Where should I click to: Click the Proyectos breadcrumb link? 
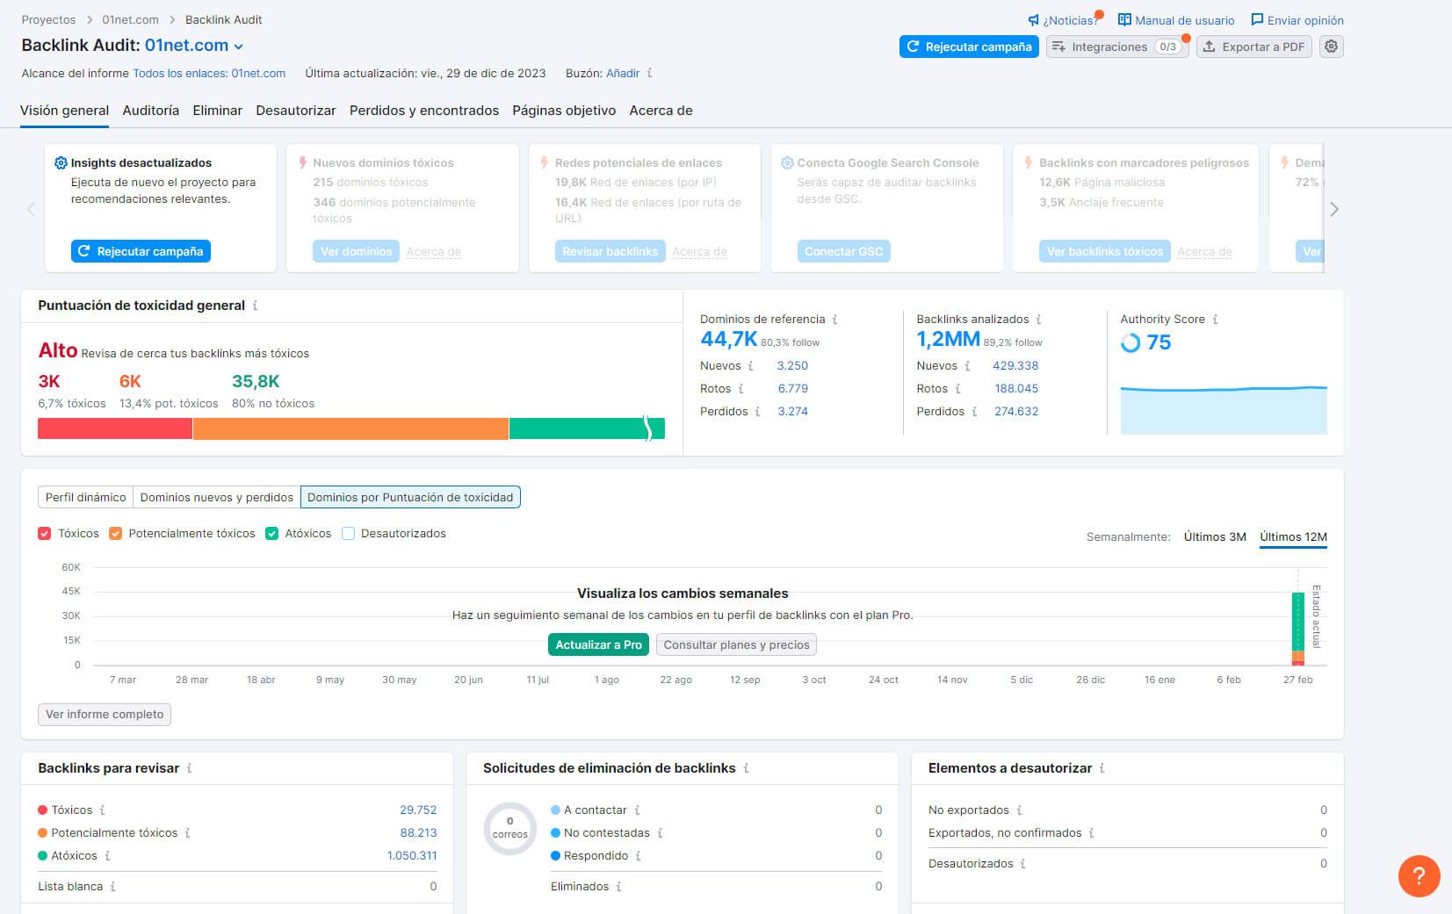(48, 19)
